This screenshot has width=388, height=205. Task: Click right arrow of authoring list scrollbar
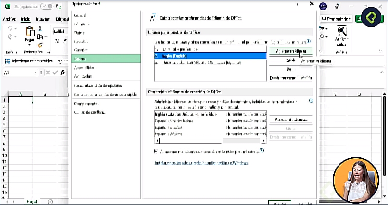263,141
